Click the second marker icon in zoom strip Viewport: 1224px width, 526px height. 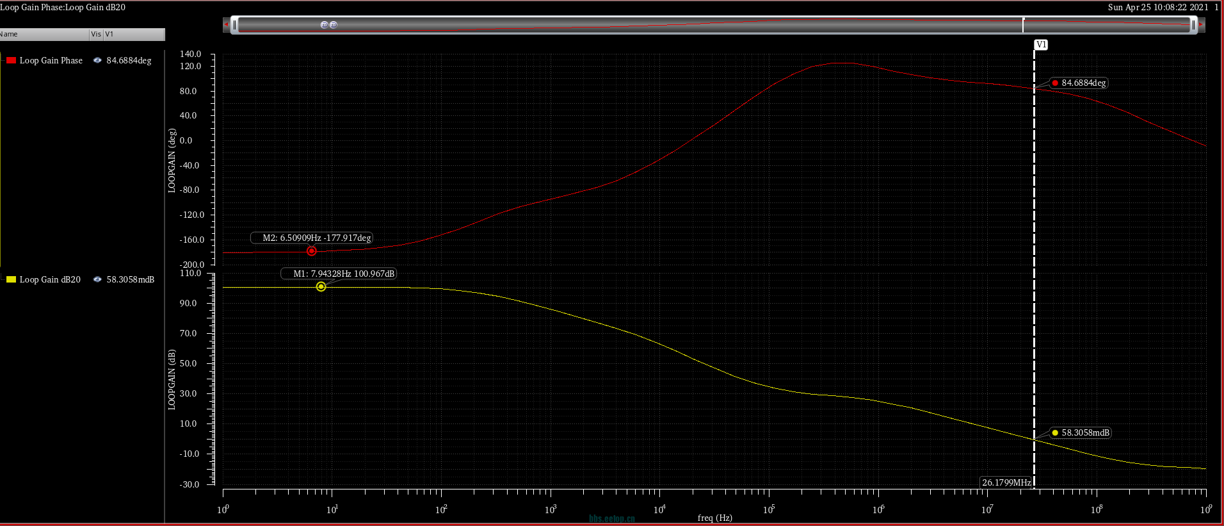tap(333, 25)
